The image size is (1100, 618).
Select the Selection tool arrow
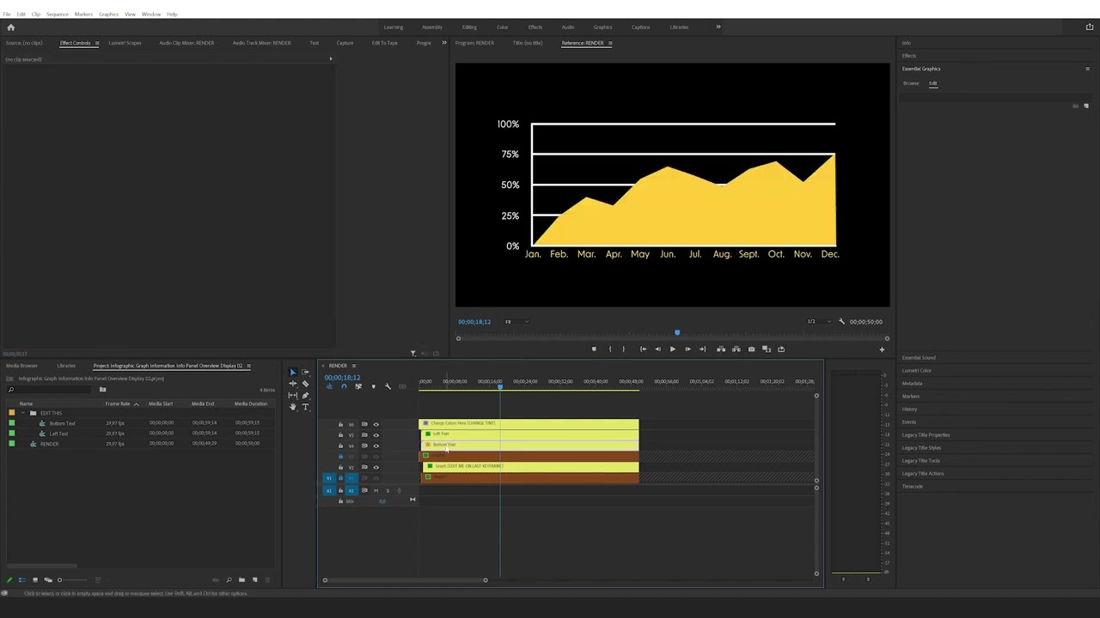pyautogui.click(x=292, y=373)
